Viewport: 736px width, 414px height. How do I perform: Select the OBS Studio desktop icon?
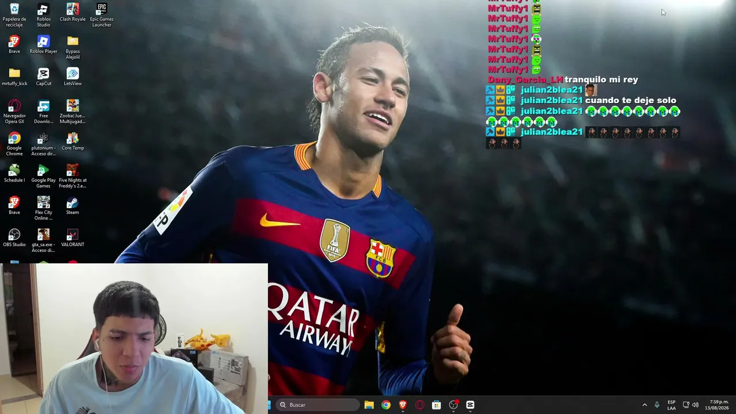click(x=14, y=237)
